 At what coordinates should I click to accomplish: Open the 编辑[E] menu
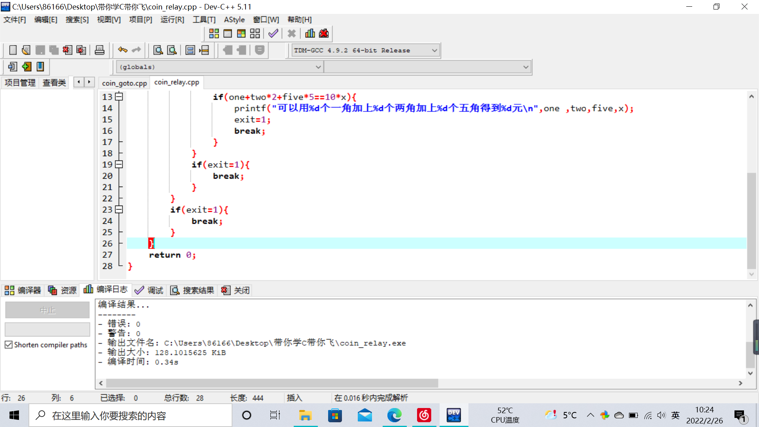pos(46,20)
